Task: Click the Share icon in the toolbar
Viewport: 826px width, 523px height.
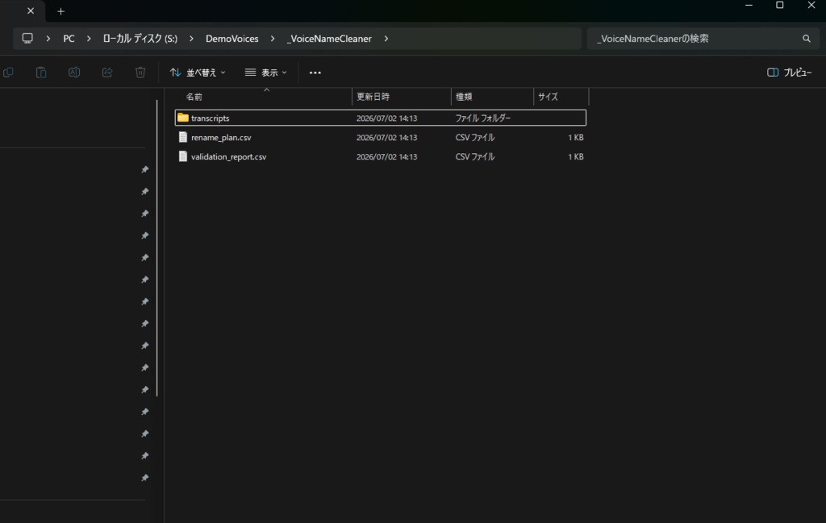Action: [x=107, y=73]
